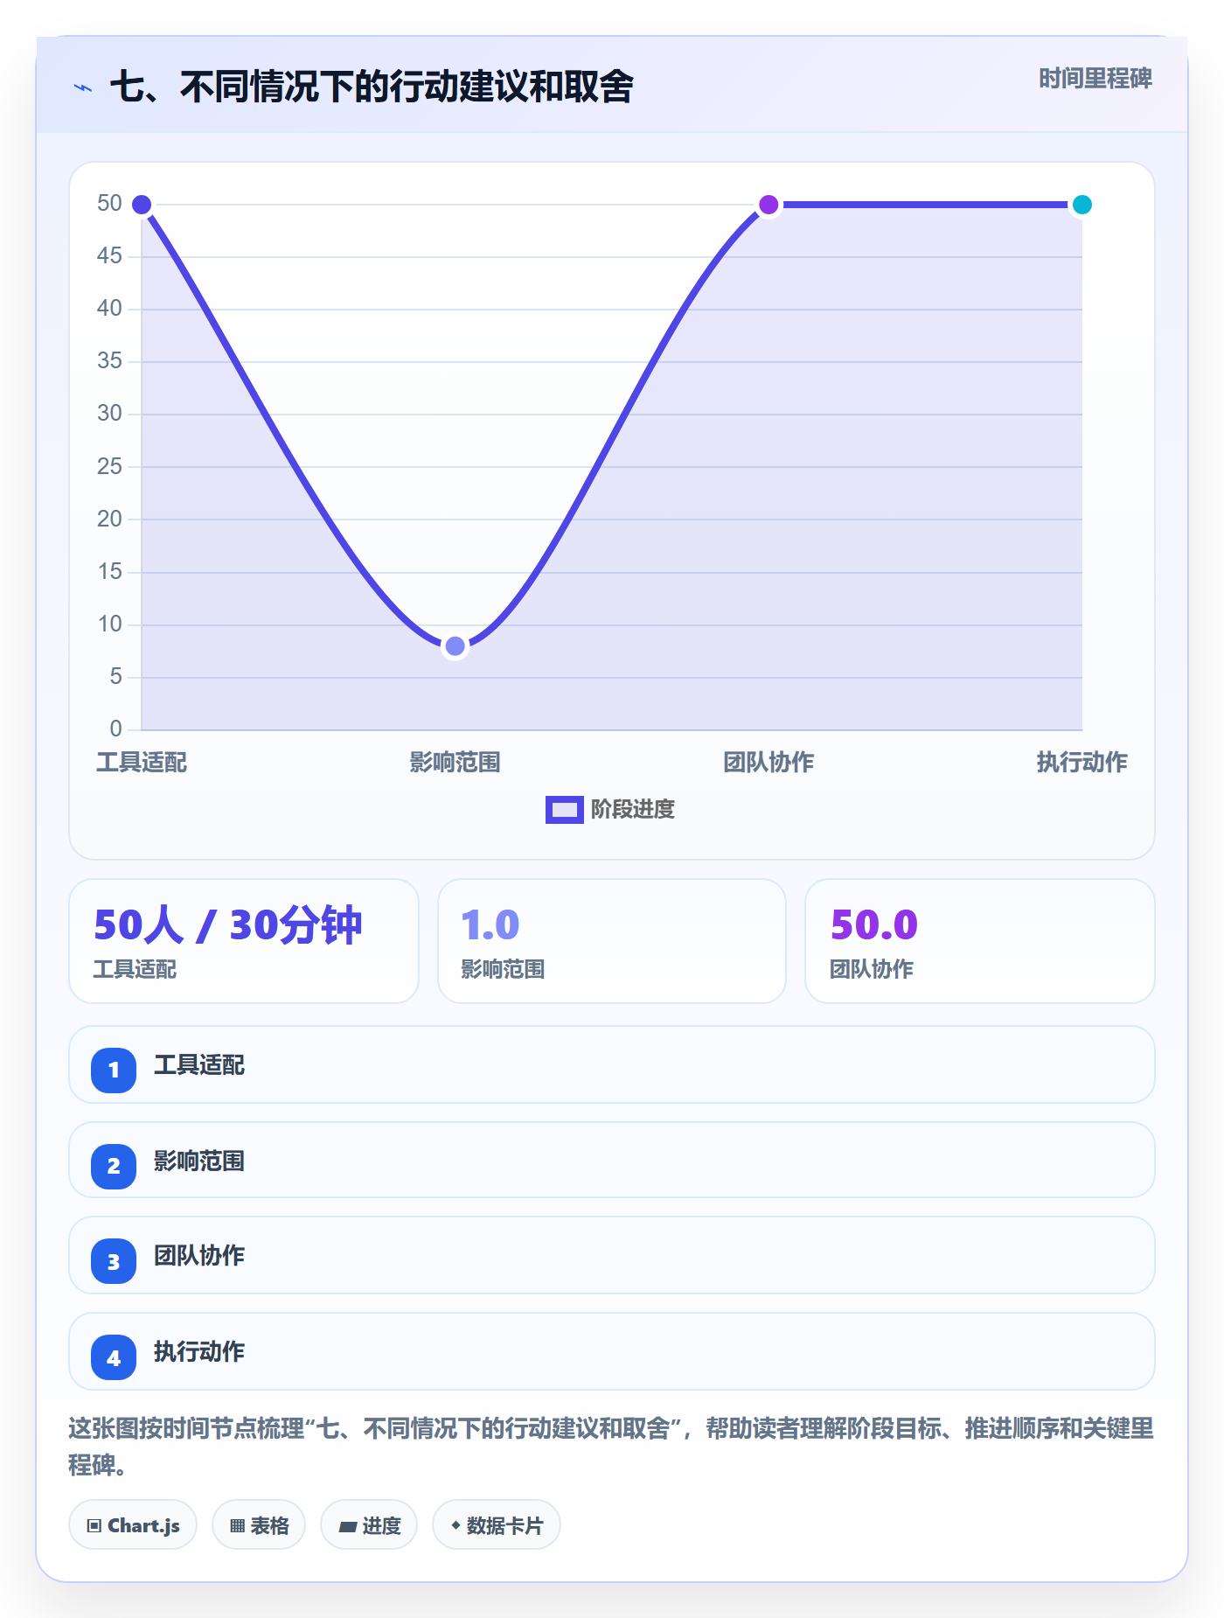Screen dimensions: 1224x1618
Task: Click step number 1 badge for 工具适配
Action: (x=114, y=1070)
